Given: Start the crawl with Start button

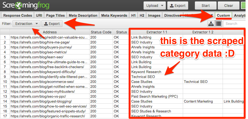Looking at the screenshot, I should [x=206, y=6].
